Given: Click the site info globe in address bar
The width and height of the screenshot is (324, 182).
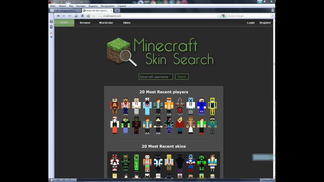Looking at the screenshot, I should pos(88,16).
